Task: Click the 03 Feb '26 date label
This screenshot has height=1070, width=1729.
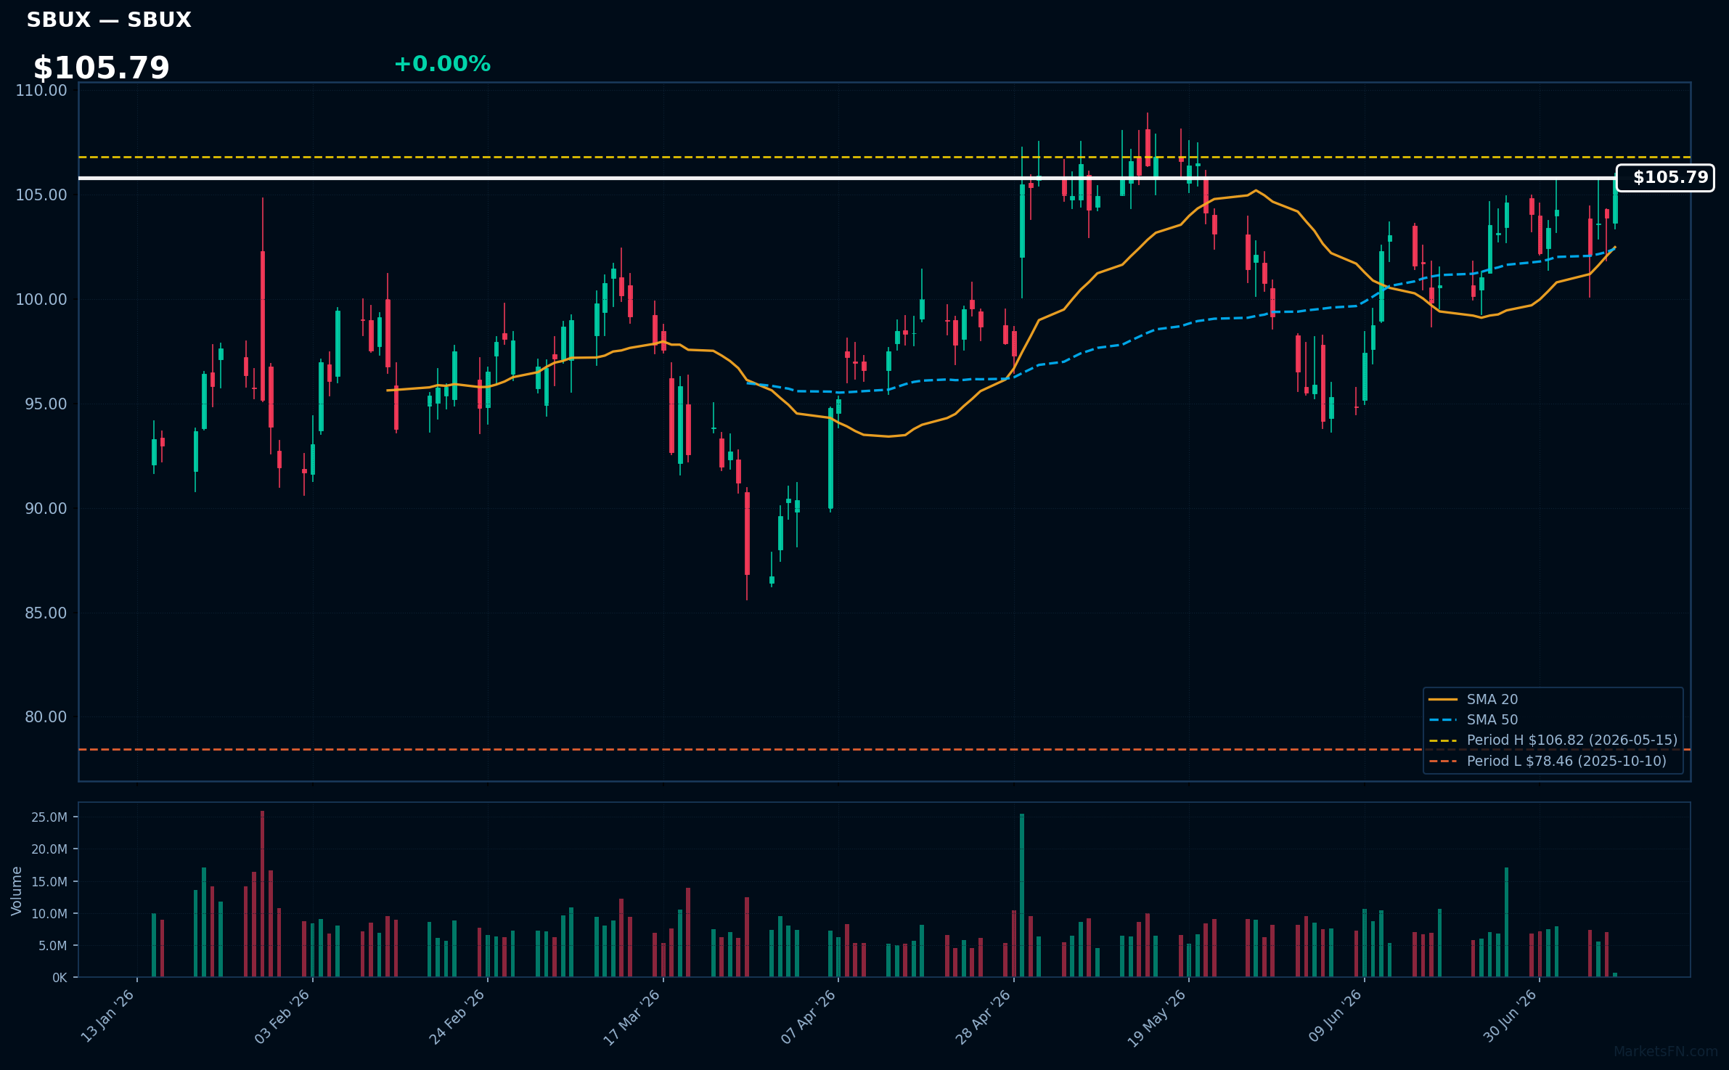Action: [282, 1016]
